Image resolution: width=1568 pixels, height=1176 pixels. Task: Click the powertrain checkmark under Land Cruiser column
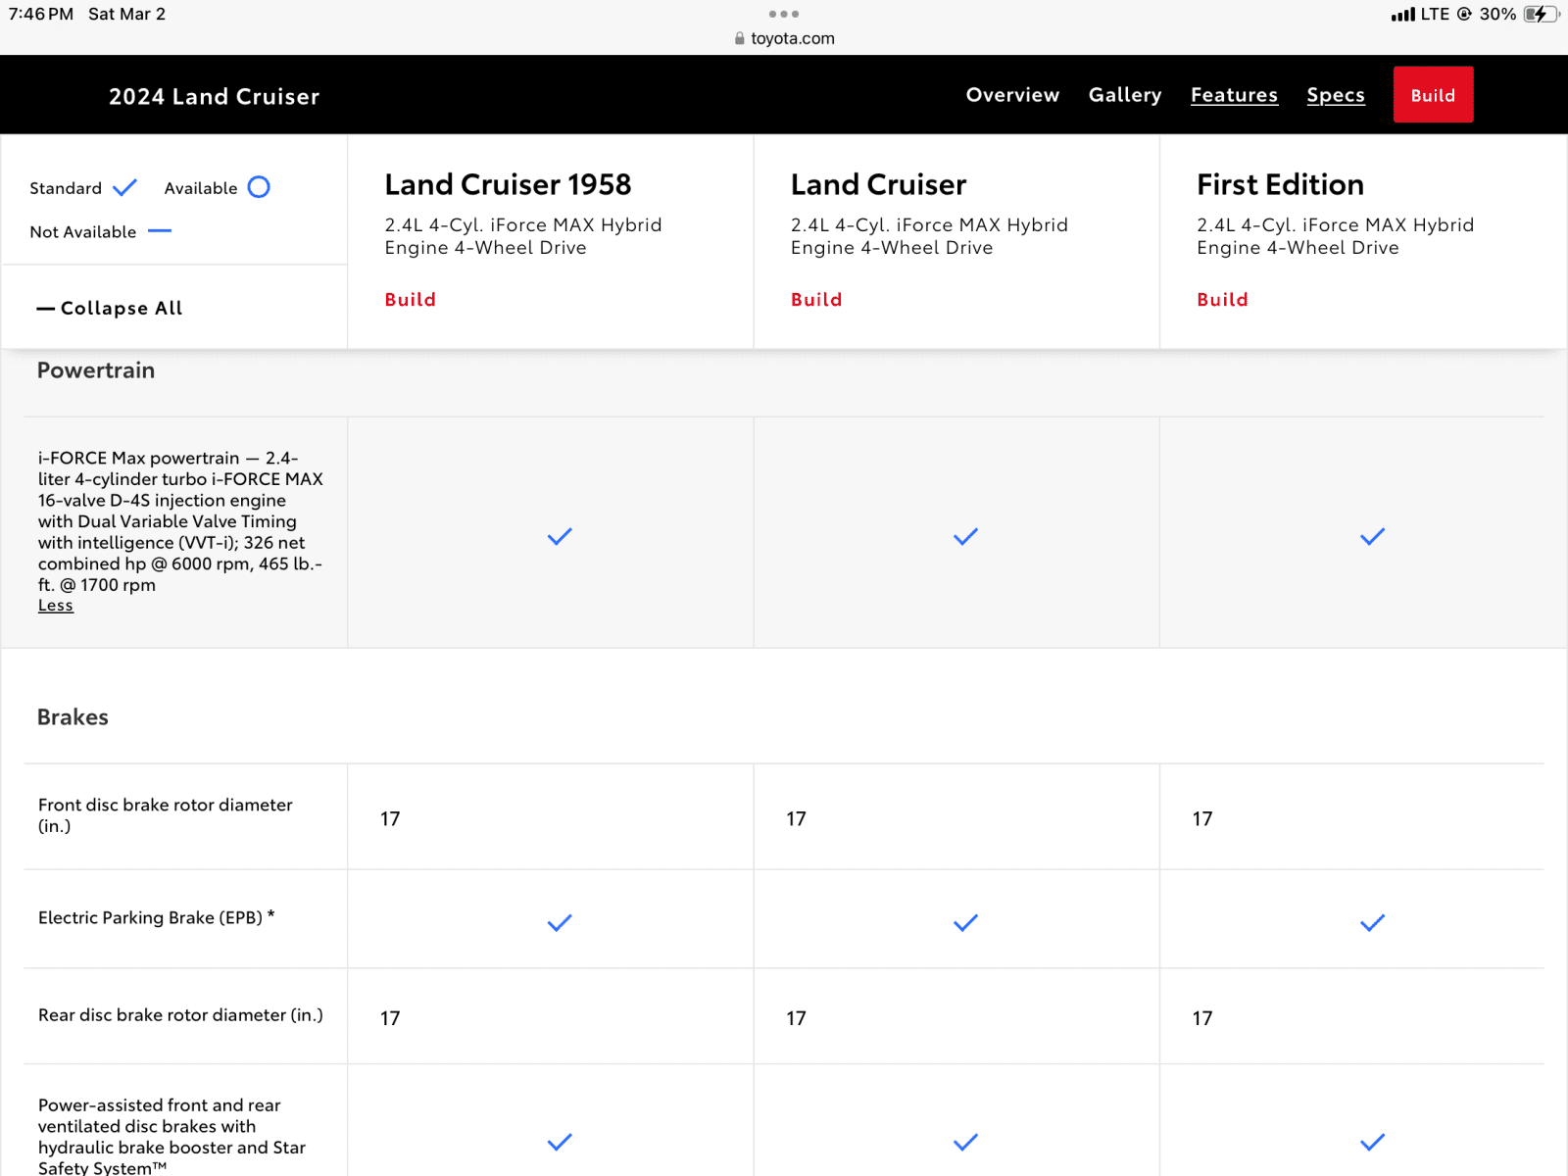965,536
